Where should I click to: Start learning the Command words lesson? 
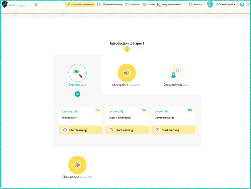(173, 130)
